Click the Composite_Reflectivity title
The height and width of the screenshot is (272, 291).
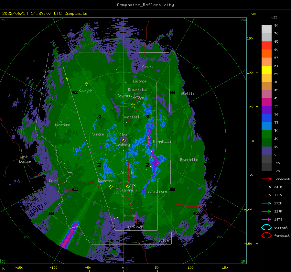point(145,5)
